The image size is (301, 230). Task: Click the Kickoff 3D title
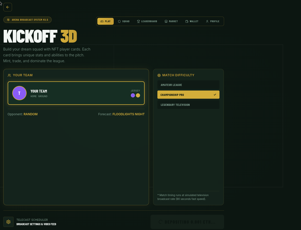(40, 36)
